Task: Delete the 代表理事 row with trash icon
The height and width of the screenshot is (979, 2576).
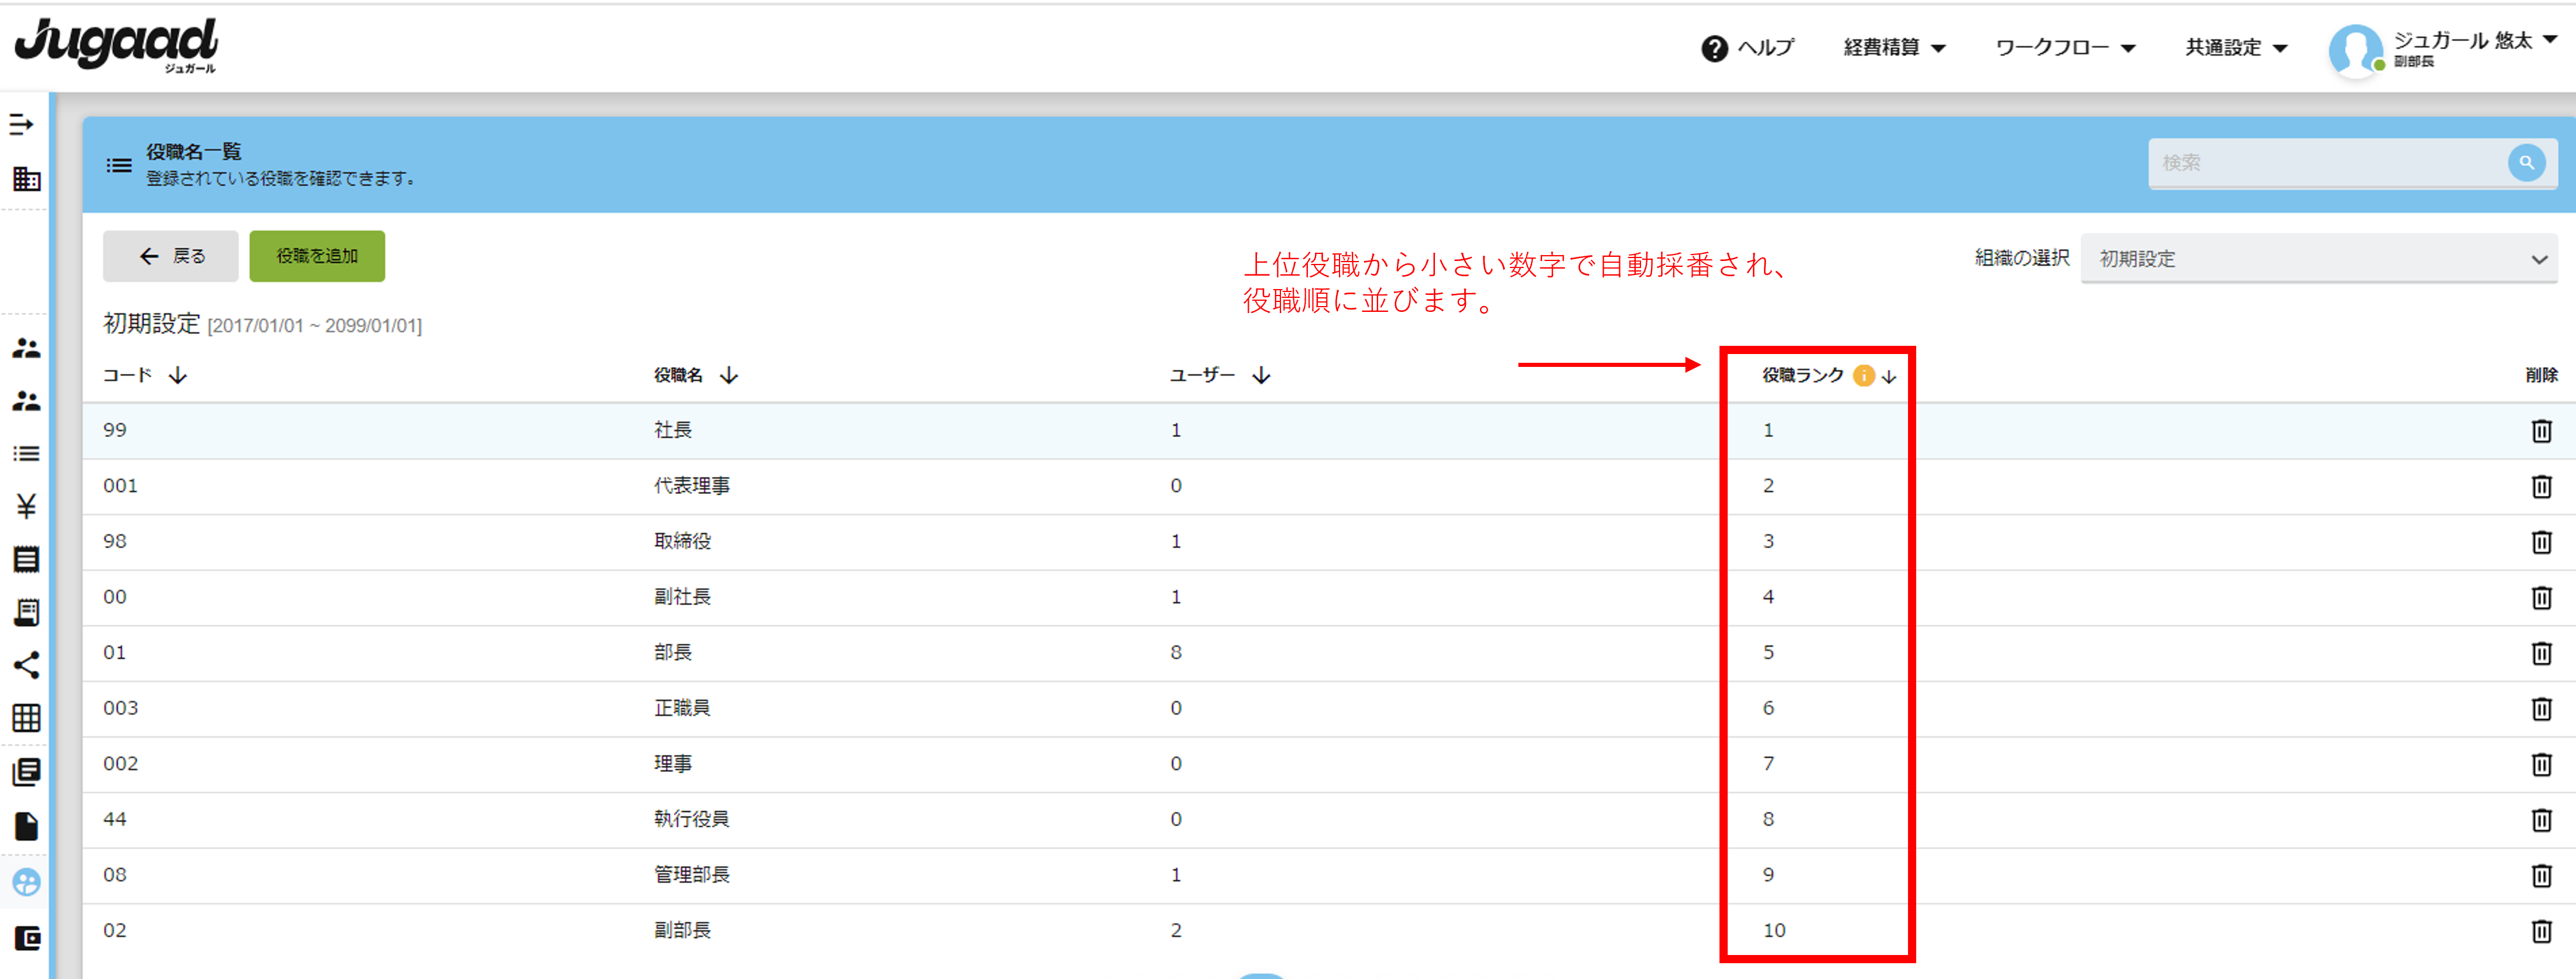Action: [x=2541, y=486]
